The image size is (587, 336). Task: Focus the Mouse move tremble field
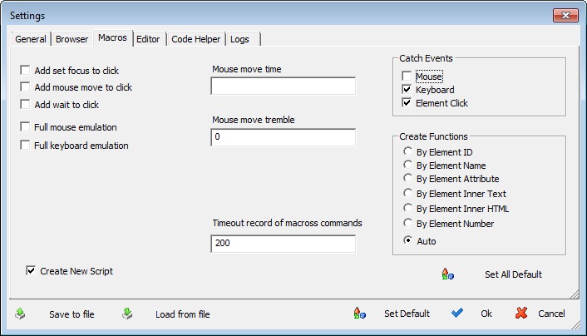point(283,137)
